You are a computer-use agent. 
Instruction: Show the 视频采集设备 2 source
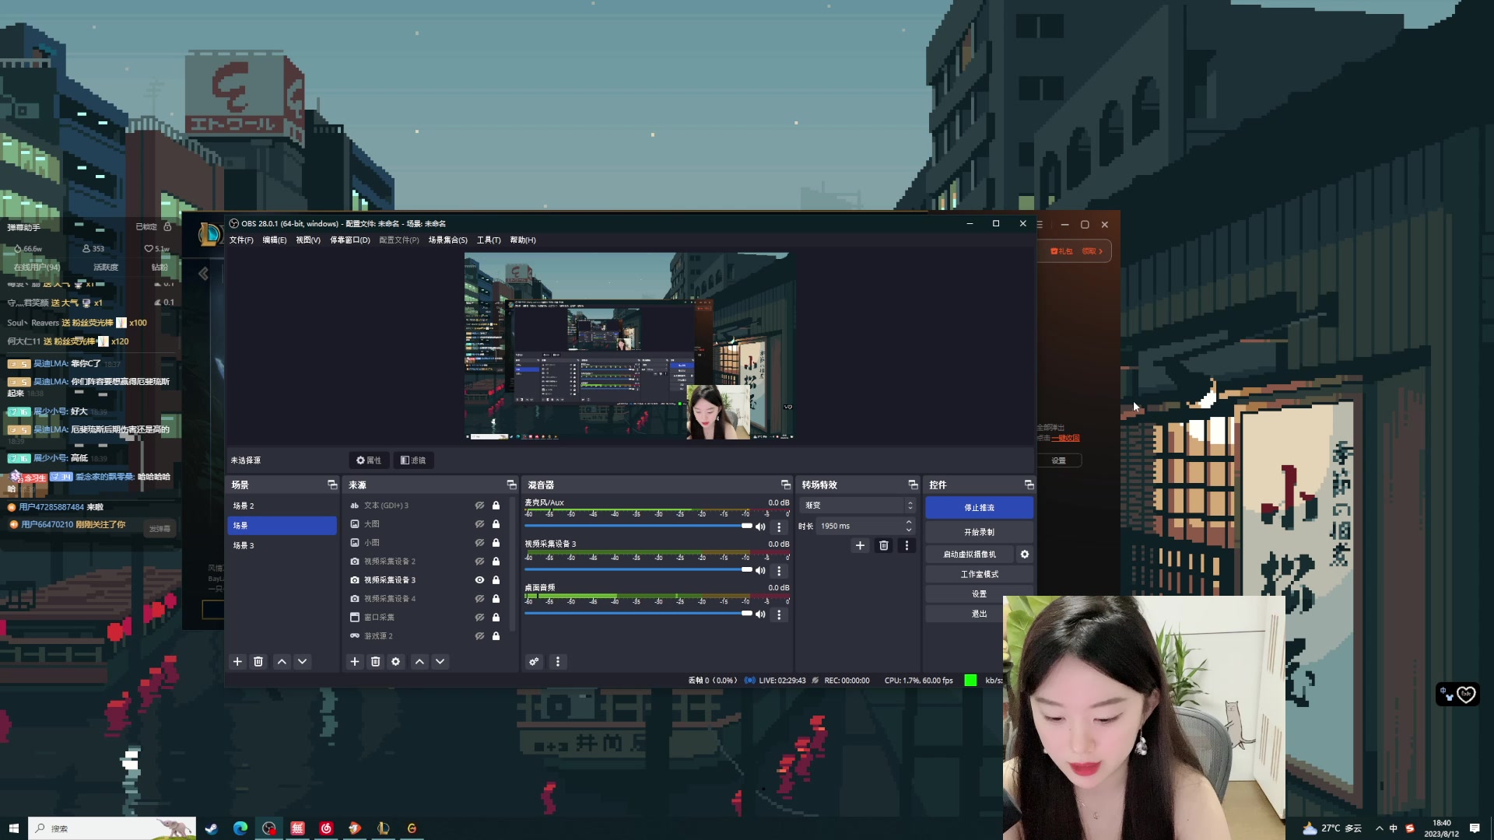(479, 562)
